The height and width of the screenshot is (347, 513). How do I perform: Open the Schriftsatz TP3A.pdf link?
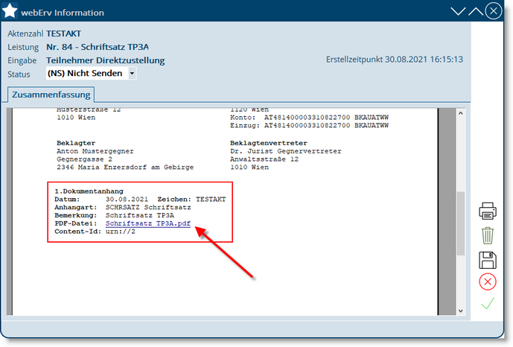click(x=147, y=223)
